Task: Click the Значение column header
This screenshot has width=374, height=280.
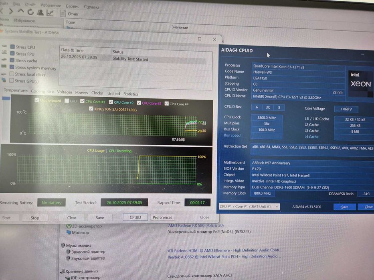Action: coord(179,27)
